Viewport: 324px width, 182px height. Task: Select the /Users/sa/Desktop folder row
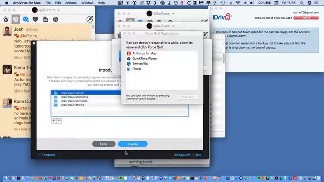86,93
